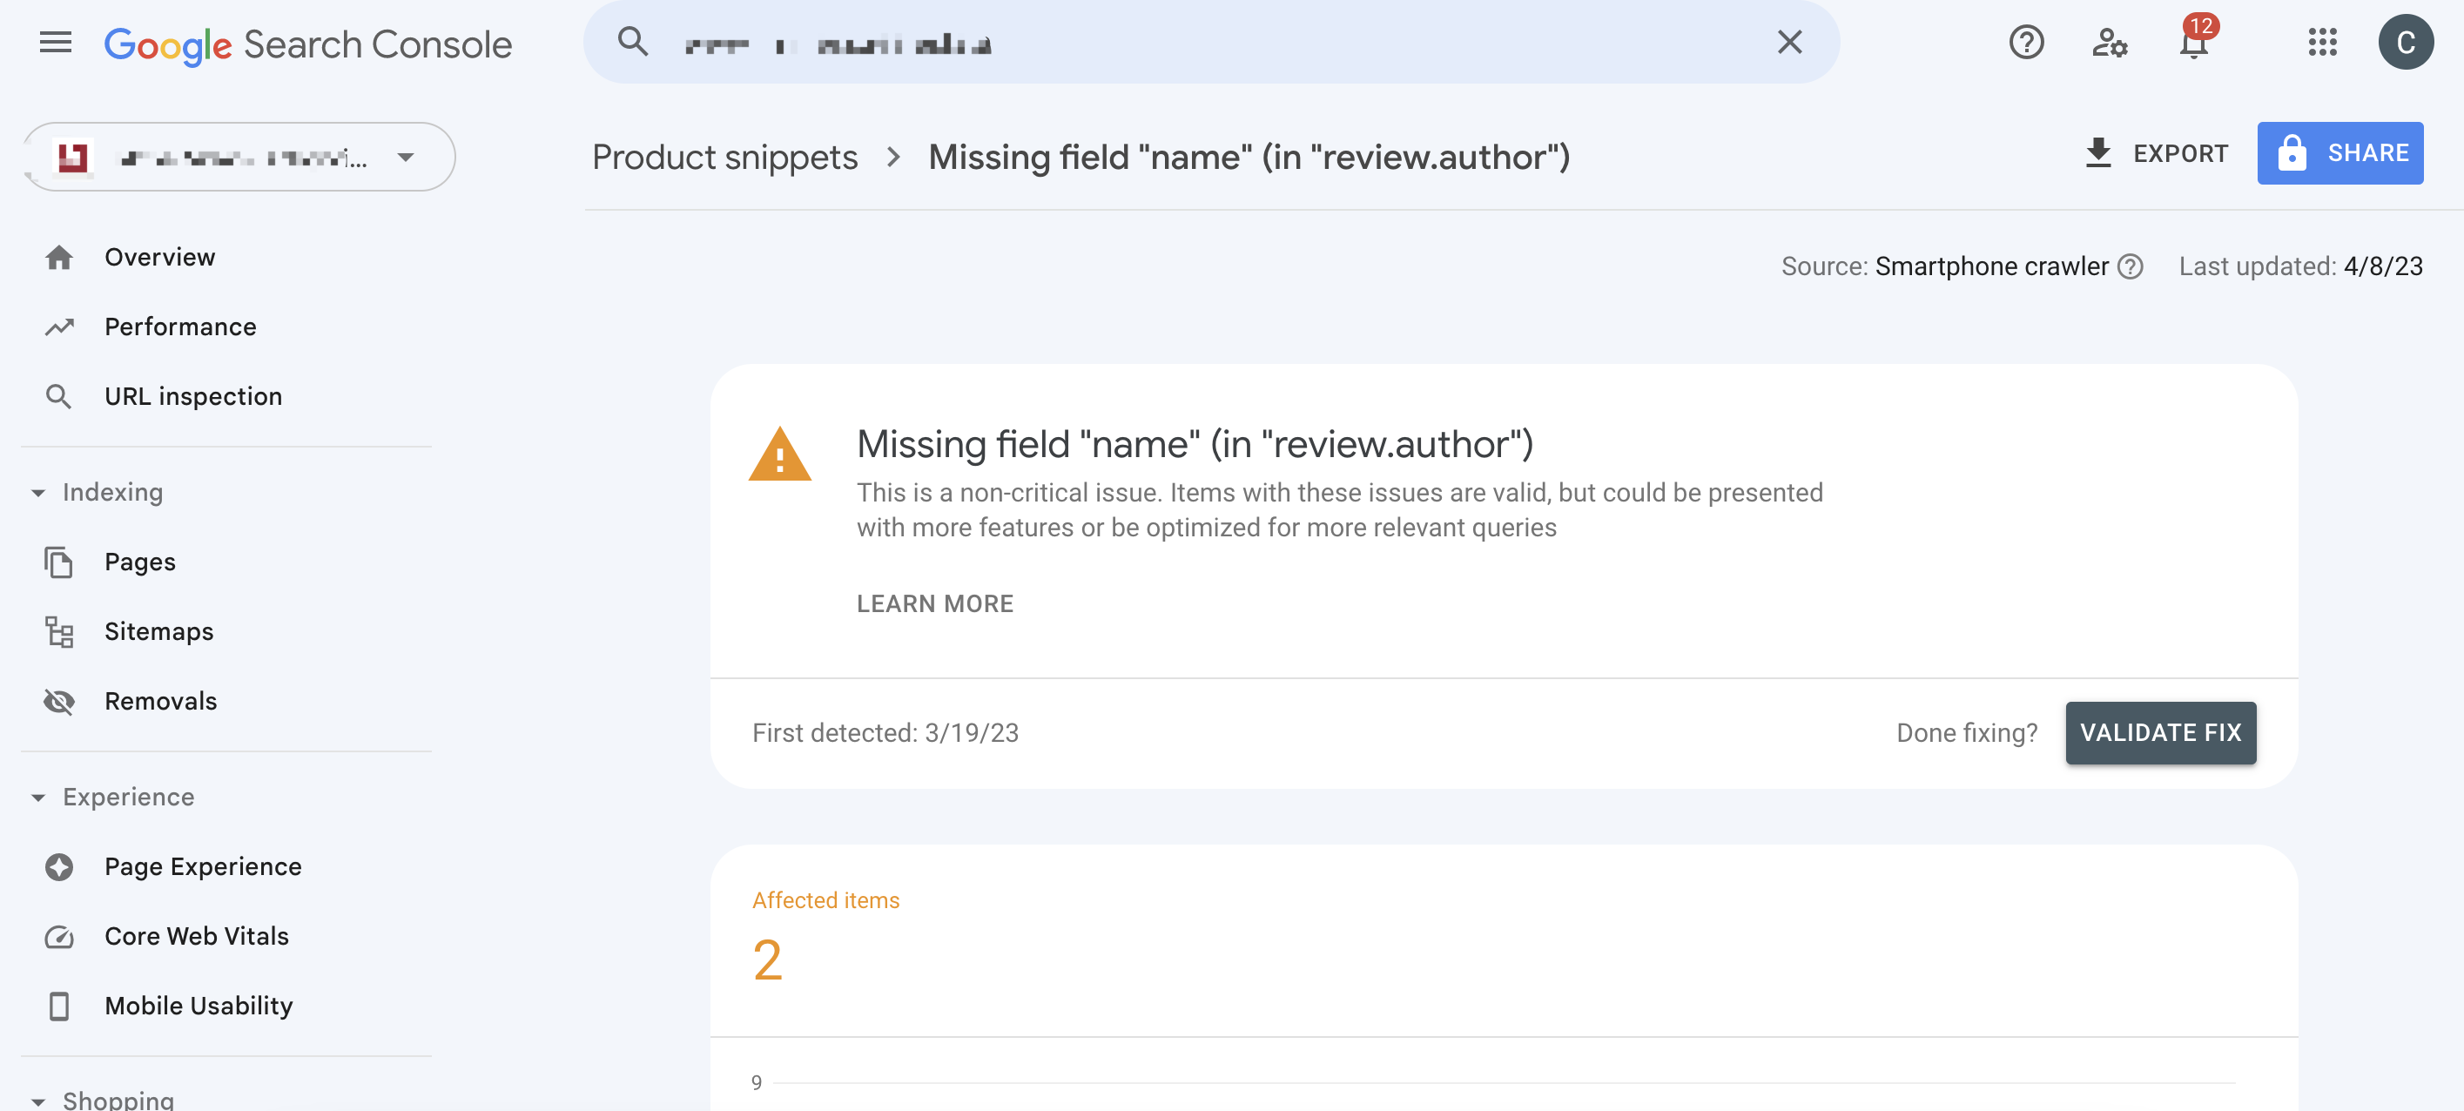Image resolution: width=2464 pixels, height=1111 pixels.
Task: Collapse the Experience section
Action: tap(38, 798)
